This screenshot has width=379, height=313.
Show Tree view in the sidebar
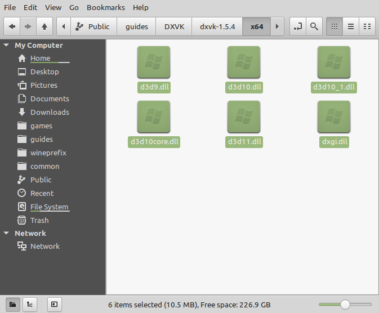pyautogui.click(x=30, y=305)
